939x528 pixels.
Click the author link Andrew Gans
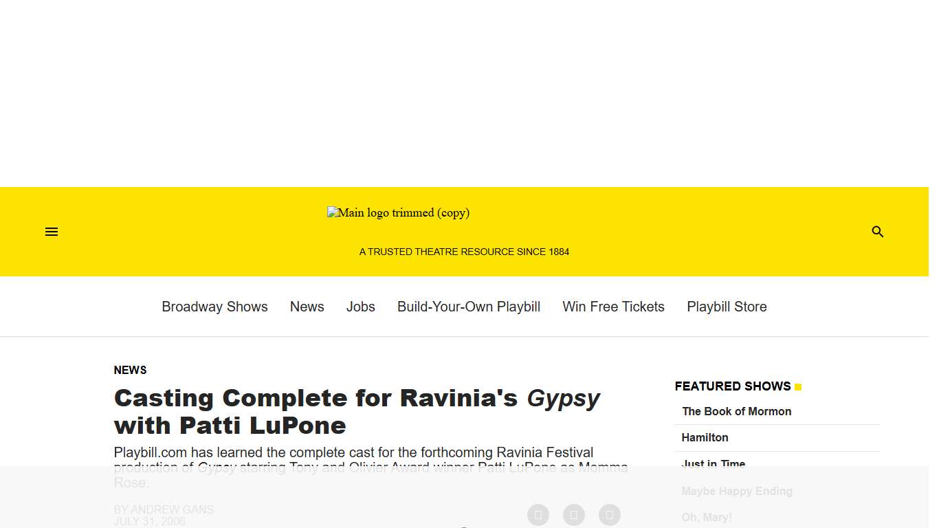pos(172,509)
